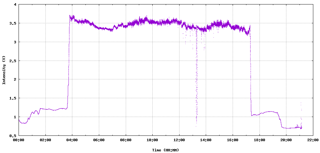Click the y-axis tick label 3

[15, 42]
